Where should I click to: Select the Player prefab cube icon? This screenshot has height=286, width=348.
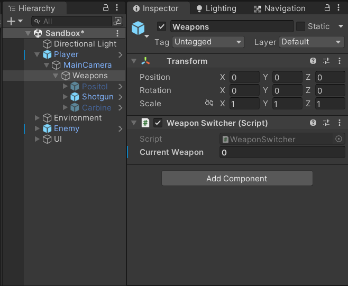click(47, 54)
